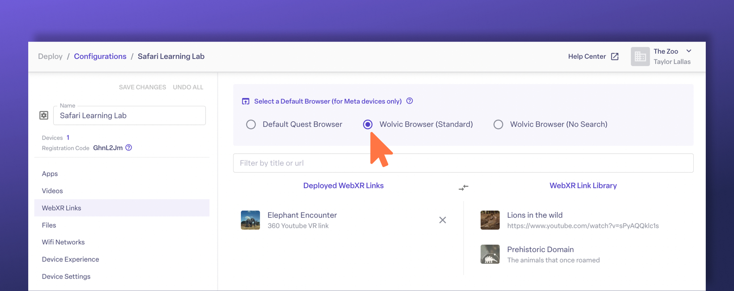Viewport: 734px width, 291px height.
Task: Select Wolvic Browser (No Search) radio button
Action: [x=498, y=124]
